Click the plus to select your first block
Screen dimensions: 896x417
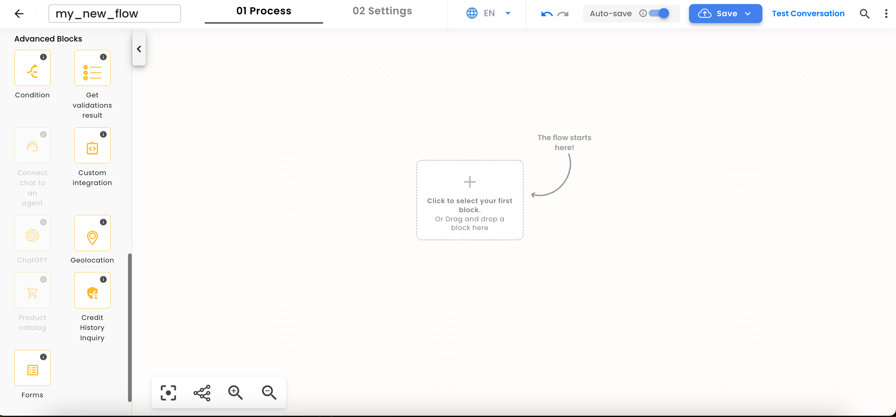coord(470,181)
